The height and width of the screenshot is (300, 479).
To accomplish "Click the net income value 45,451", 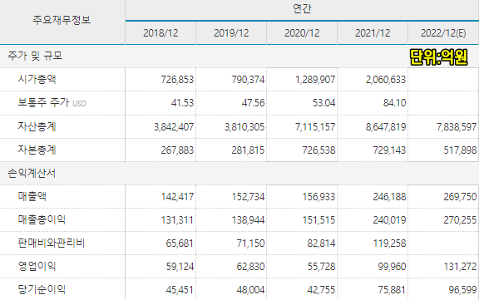I will pos(180,290).
